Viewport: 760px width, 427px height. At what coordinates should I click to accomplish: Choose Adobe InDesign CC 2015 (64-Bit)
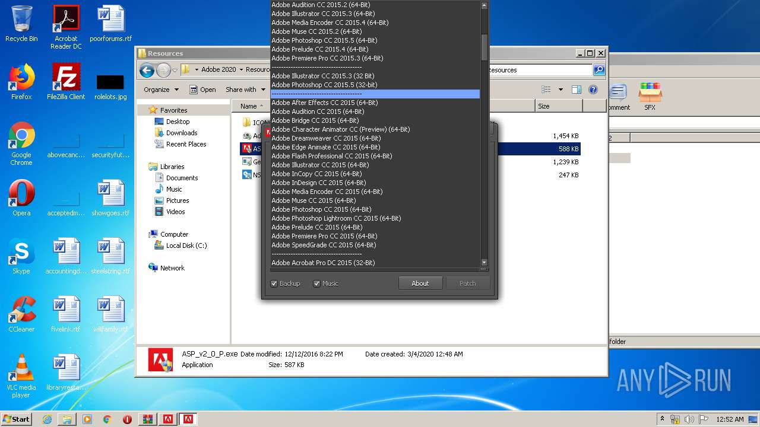point(318,183)
